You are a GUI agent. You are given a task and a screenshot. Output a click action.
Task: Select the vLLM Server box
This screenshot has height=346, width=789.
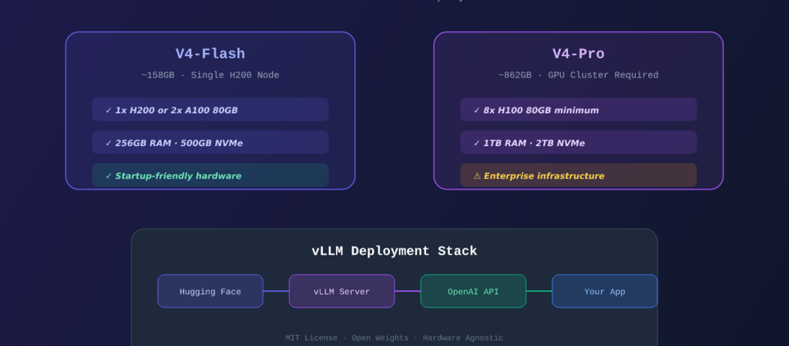(341, 291)
